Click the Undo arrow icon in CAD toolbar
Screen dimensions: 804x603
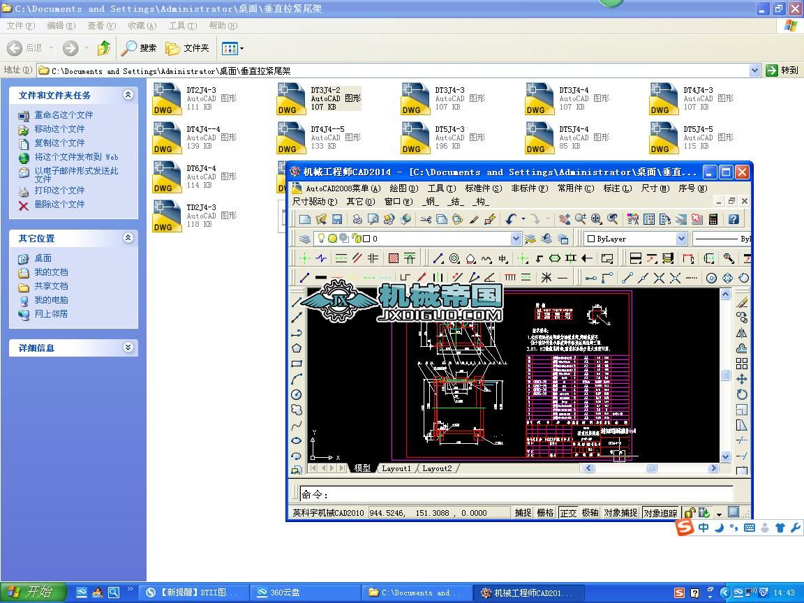pyautogui.click(x=511, y=219)
